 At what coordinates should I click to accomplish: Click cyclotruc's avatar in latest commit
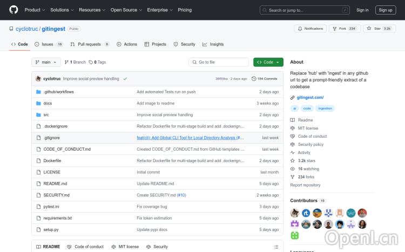[38, 79]
